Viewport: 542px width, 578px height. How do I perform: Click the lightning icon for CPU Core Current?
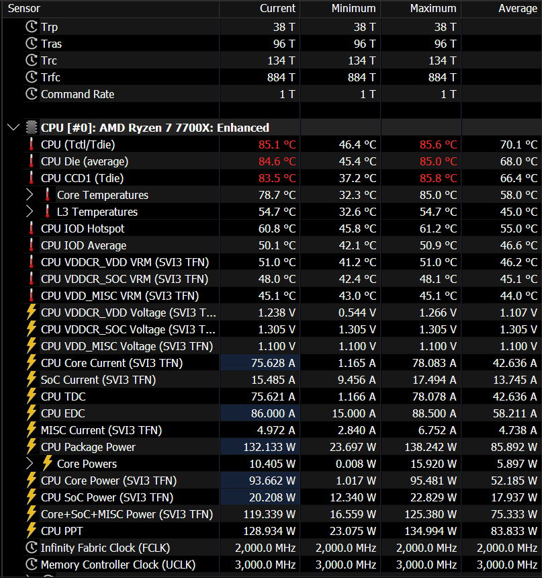(x=32, y=363)
